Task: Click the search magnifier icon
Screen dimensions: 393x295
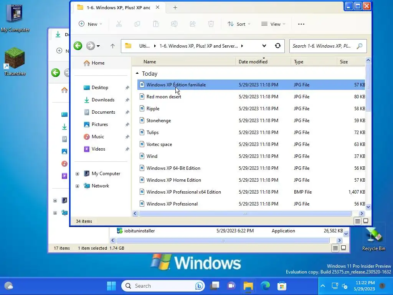Action: (359, 46)
